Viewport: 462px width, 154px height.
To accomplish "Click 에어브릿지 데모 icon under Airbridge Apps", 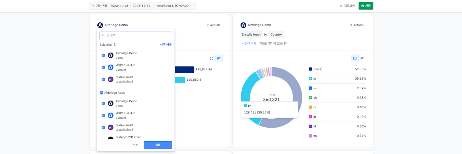I will tap(111, 115).
